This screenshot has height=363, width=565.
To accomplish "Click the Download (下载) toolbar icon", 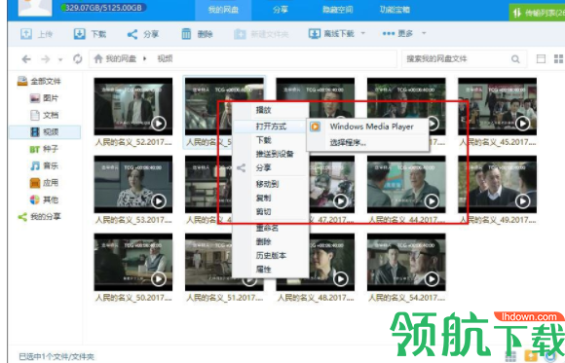I will (x=79, y=34).
